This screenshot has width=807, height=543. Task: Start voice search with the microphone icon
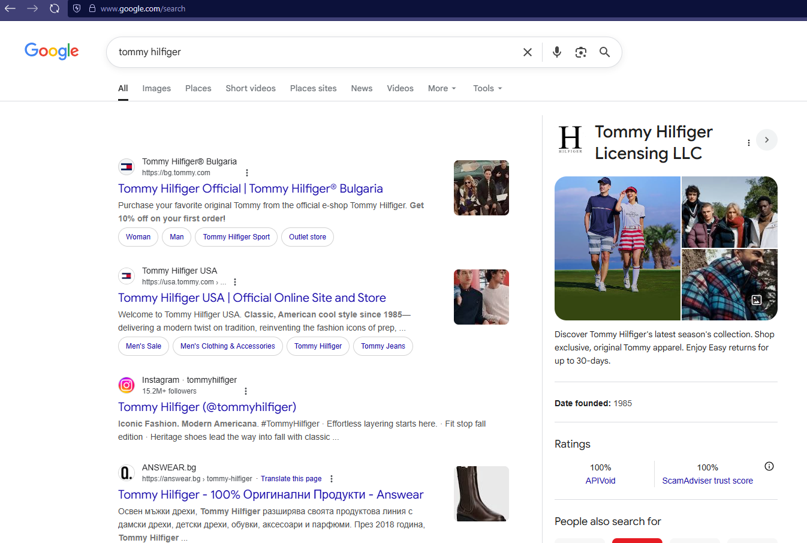point(557,52)
